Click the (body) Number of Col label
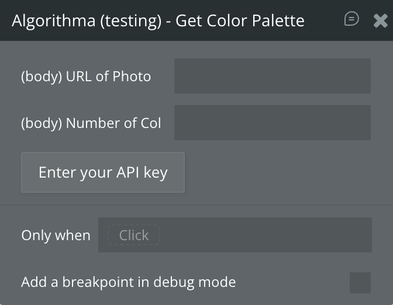This screenshot has height=305, width=393. tap(91, 123)
